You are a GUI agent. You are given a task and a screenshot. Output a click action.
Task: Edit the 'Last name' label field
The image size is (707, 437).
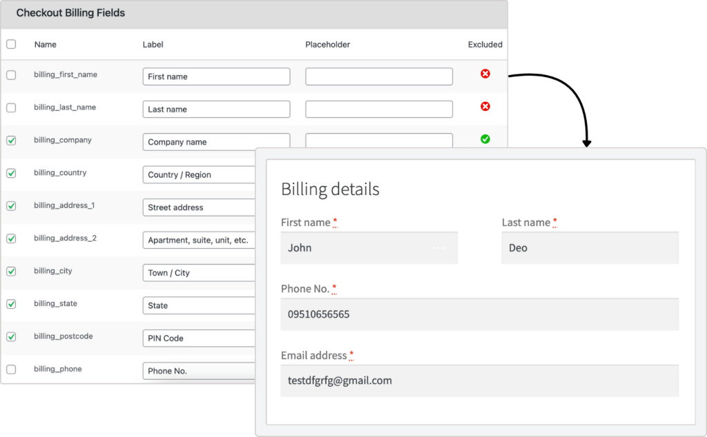coord(216,110)
